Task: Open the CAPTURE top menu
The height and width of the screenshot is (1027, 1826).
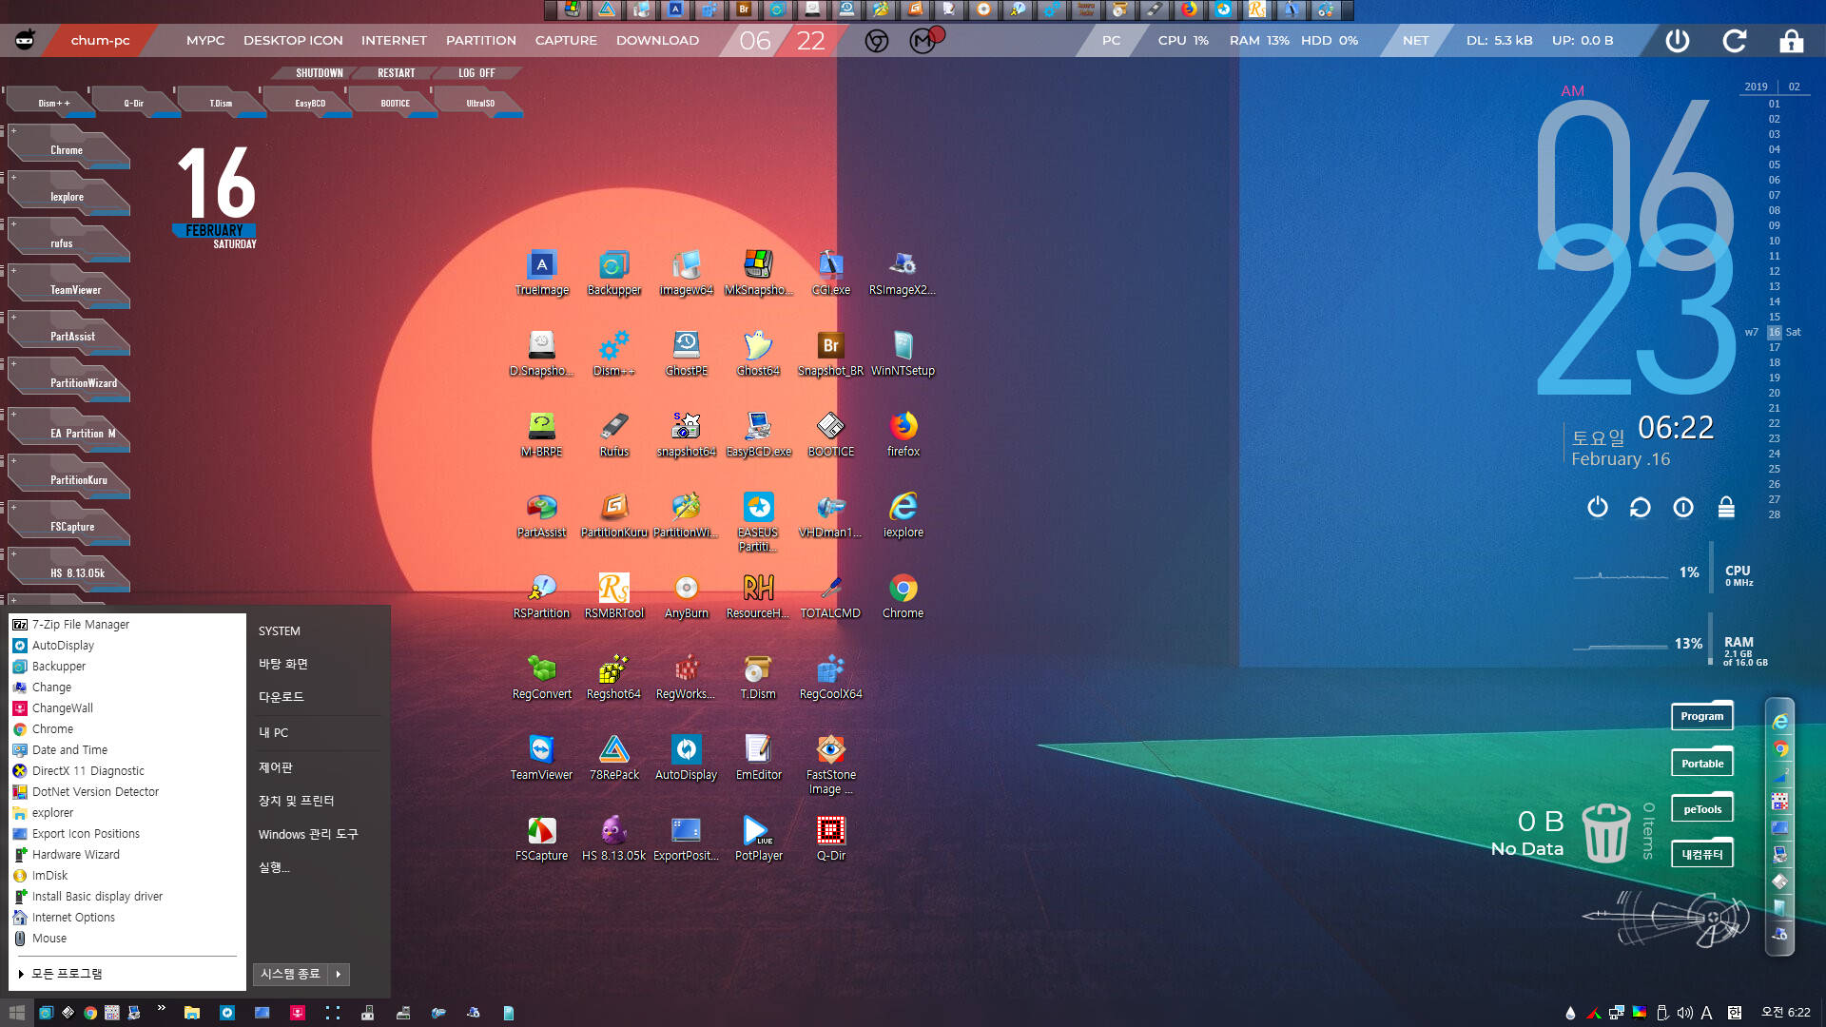Action: [x=566, y=40]
